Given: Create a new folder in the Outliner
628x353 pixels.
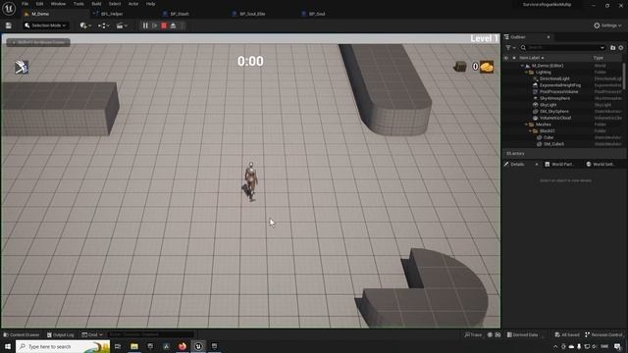Looking at the screenshot, I should (x=612, y=48).
